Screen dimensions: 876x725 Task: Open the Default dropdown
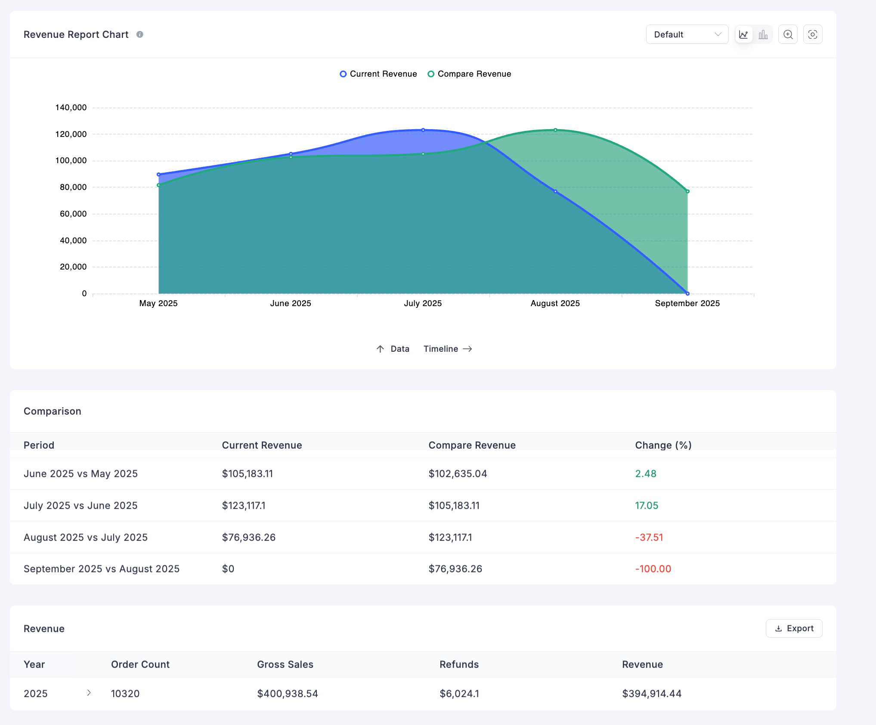coord(687,34)
